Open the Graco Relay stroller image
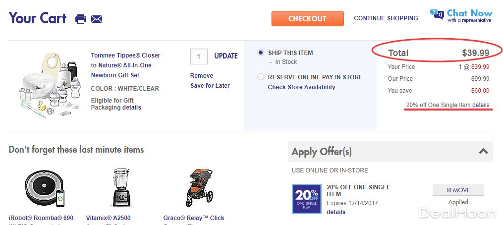The image size is (503, 225). (x=199, y=188)
